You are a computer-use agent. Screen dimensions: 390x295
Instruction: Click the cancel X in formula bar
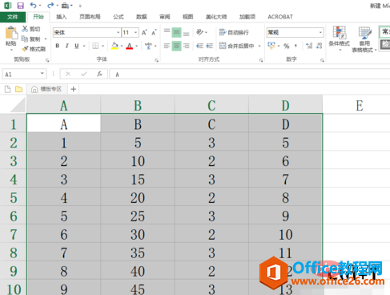tap(68, 74)
